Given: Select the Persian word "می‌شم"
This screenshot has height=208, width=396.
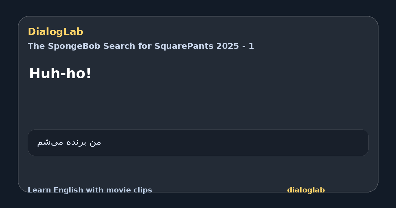Looking at the screenshot, I should [50, 142].
